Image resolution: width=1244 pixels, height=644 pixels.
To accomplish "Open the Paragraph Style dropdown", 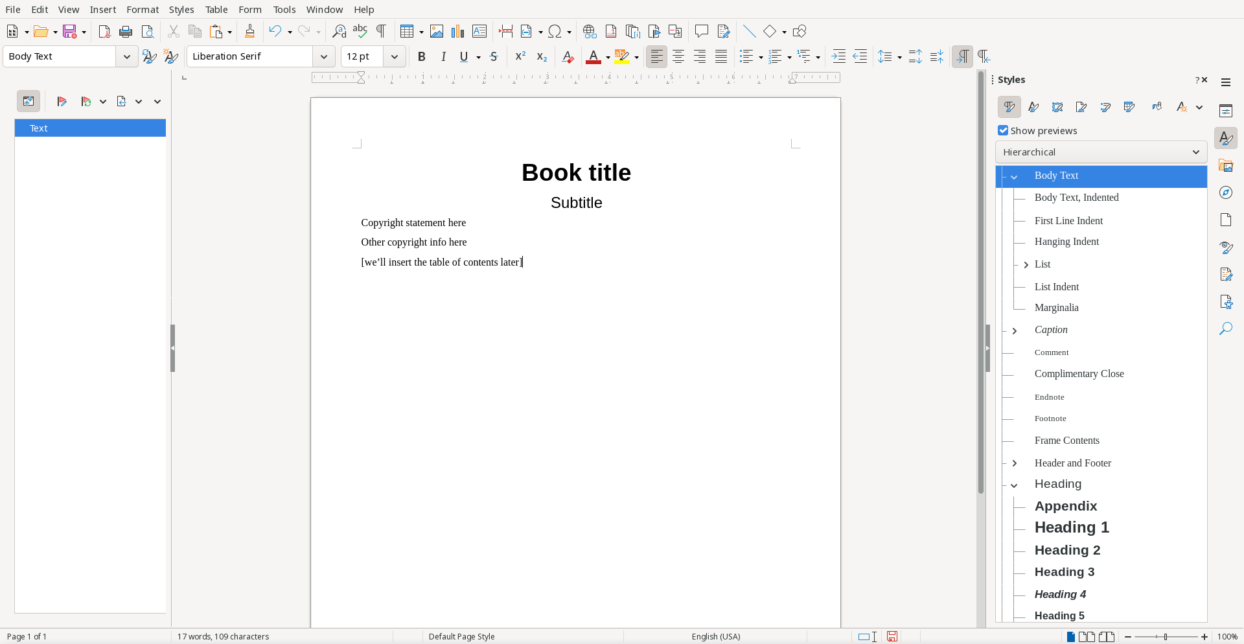I will pyautogui.click(x=127, y=57).
